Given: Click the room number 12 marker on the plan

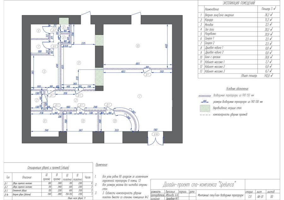Looking at the screenshot, I should tap(83, 121).
